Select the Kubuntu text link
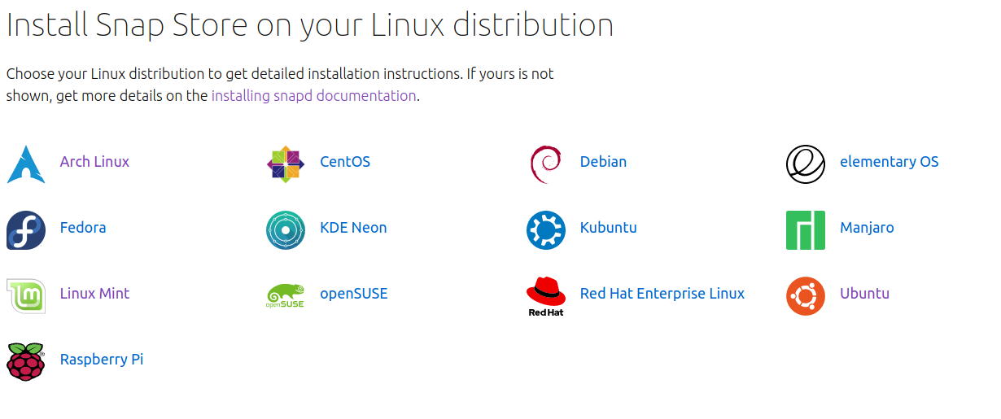 pyautogui.click(x=608, y=228)
